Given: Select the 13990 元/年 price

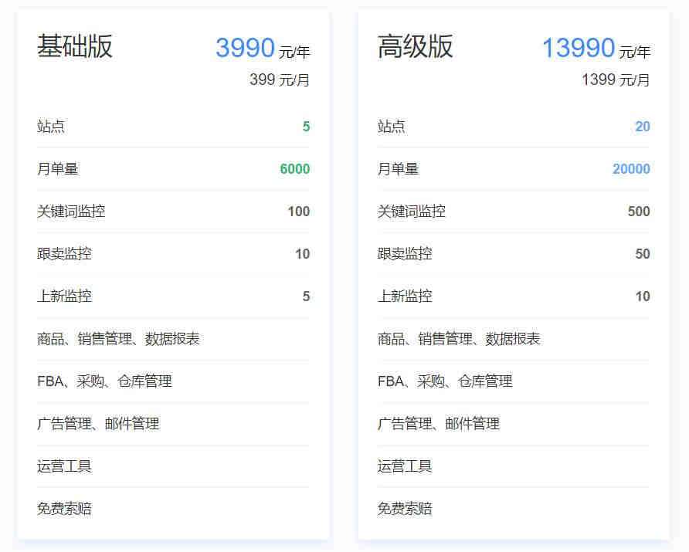Looking at the screenshot, I should [x=596, y=48].
